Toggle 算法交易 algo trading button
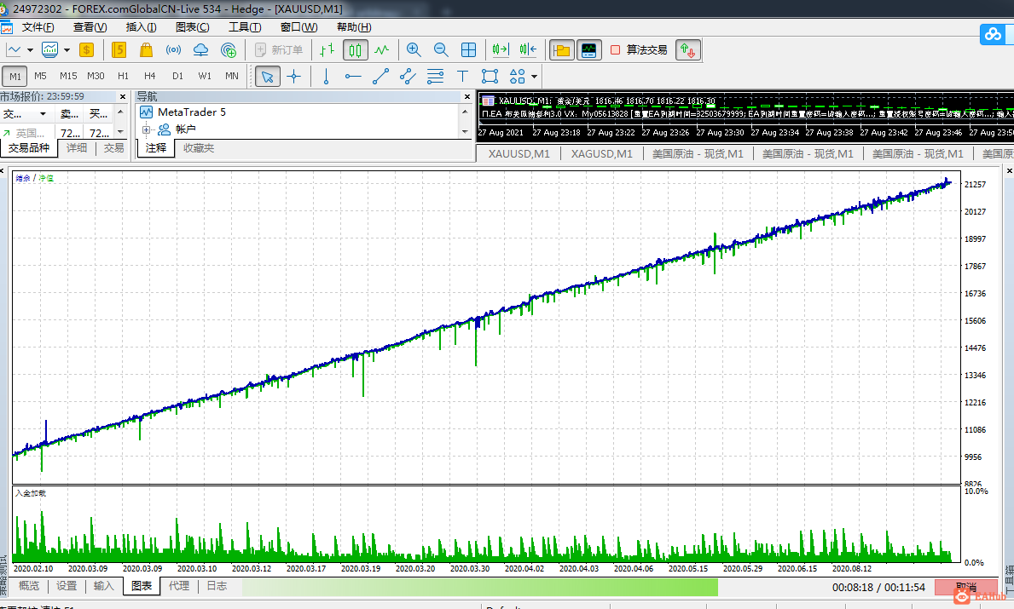Screen dimensions: 1014x609 click(639, 50)
